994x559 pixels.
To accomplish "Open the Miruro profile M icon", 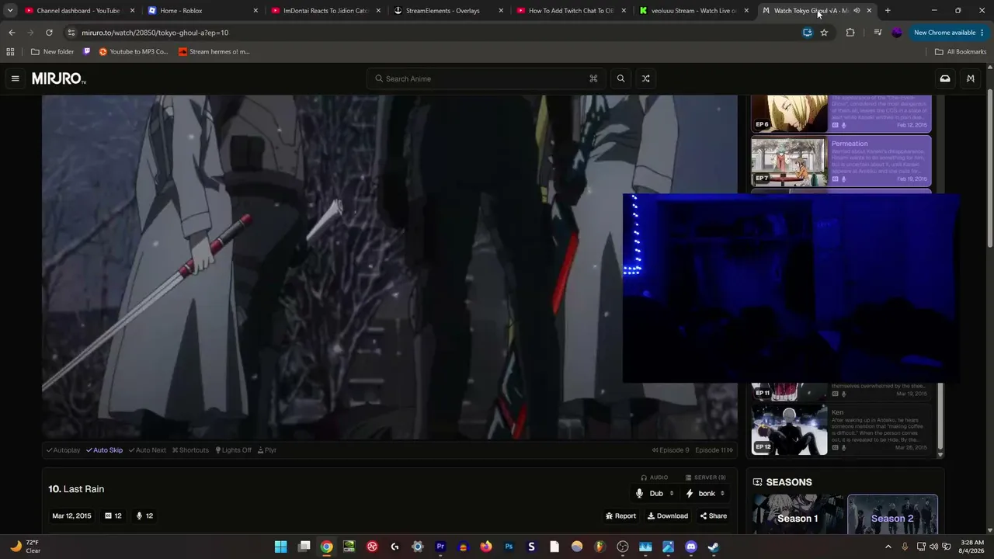I will (x=971, y=78).
